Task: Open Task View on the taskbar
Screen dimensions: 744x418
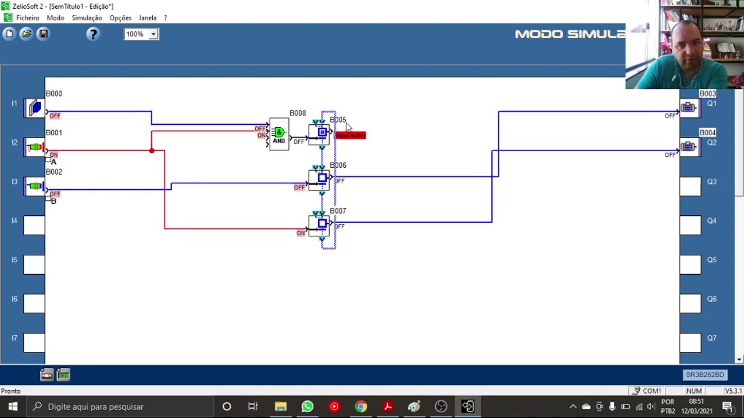Action: coord(253,406)
